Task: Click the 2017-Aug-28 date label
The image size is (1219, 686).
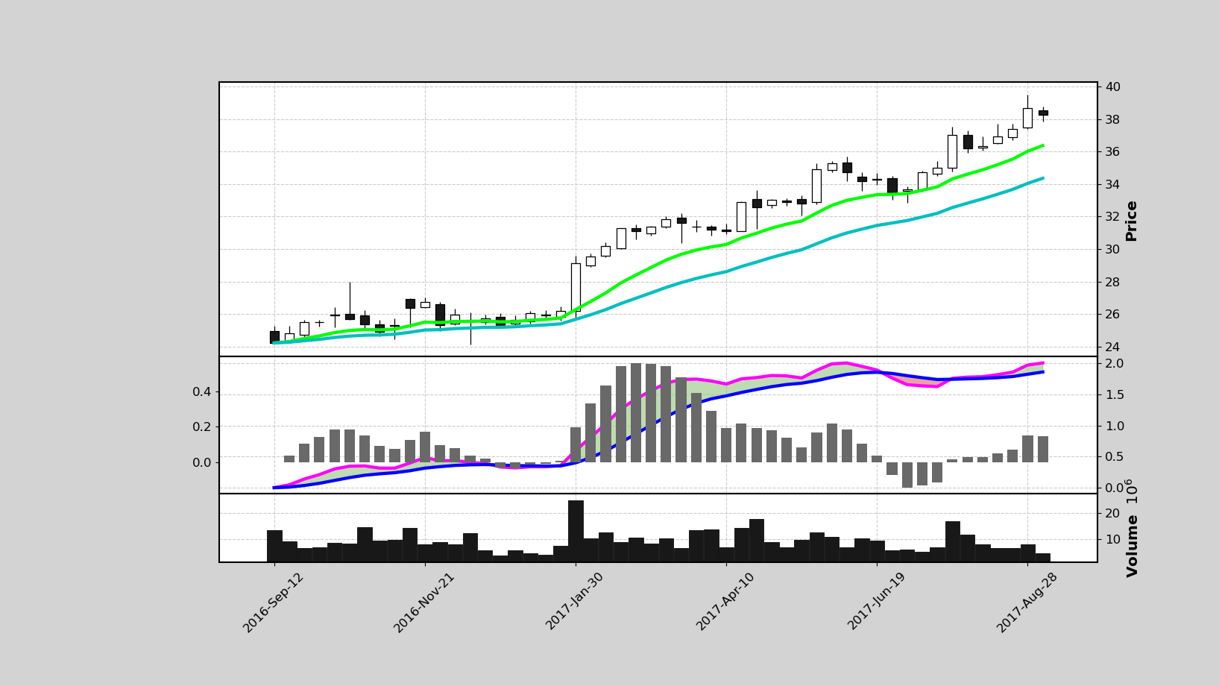Action: pos(1027,602)
